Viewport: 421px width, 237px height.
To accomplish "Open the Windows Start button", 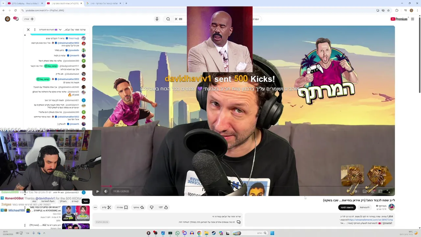I will (272, 233).
